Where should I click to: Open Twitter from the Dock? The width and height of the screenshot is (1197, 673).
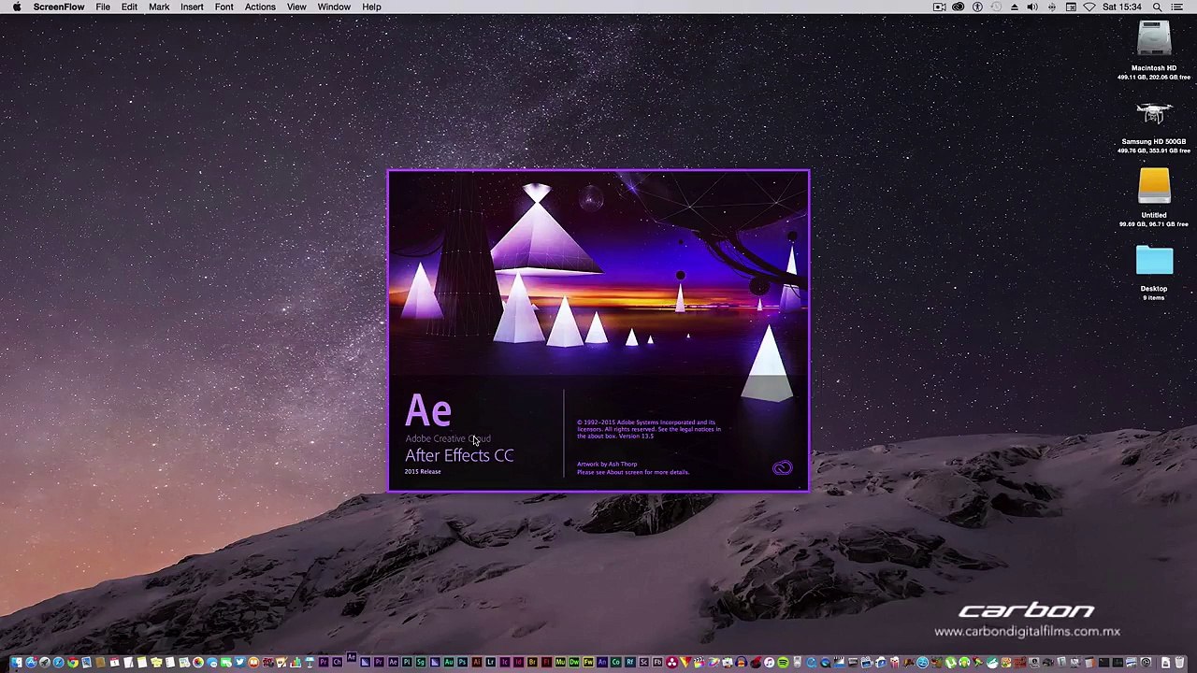239,663
